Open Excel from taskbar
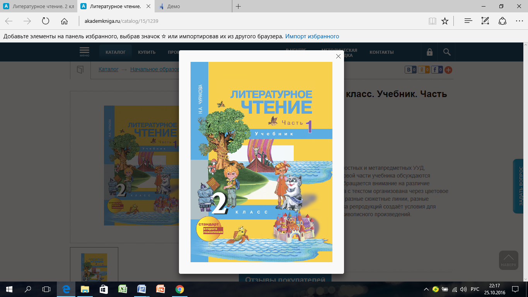This screenshot has height=297, width=528. click(x=123, y=289)
